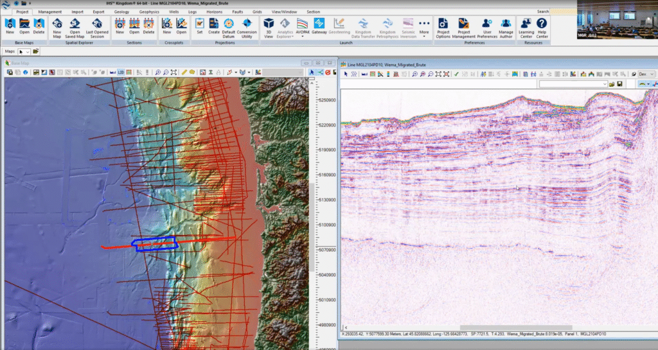
Task: Click the Search input field
Action: point(562,12)
